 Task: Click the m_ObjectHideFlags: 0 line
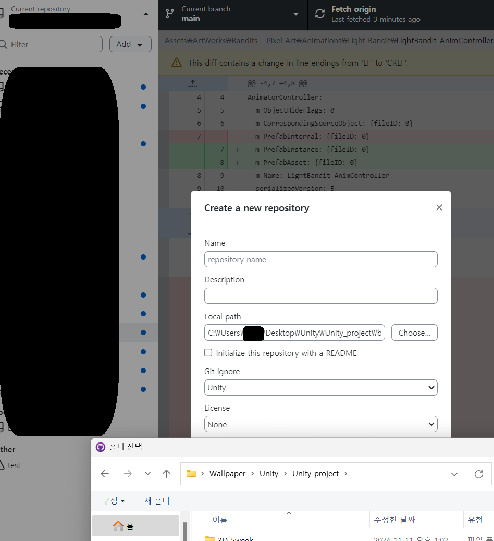point(294,110)
